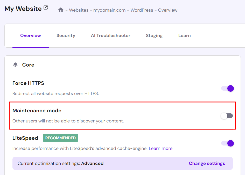Open Change settings for optimization
The width and height of the screenshot is (245, 175).
point(207,163)
